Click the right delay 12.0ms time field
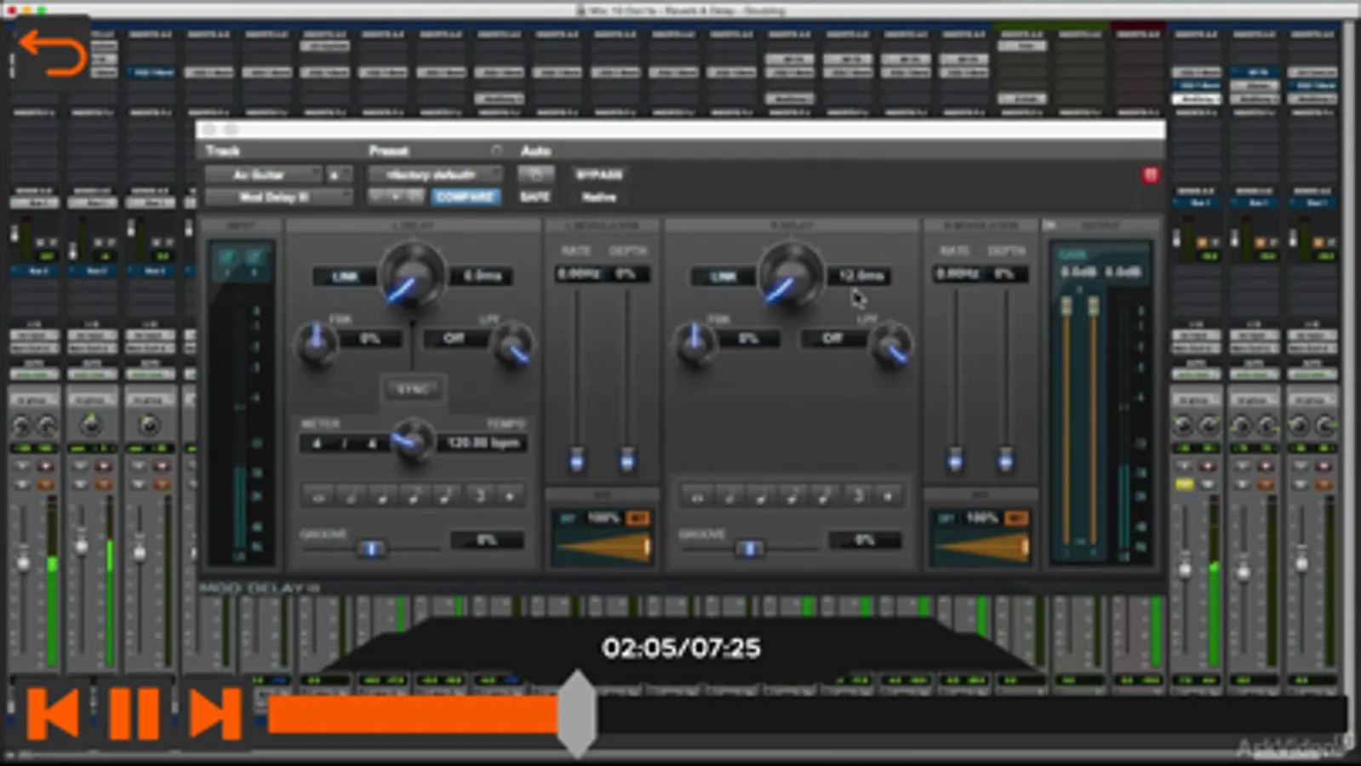This screenshot has height=766, width=1361. pos(860,276)
